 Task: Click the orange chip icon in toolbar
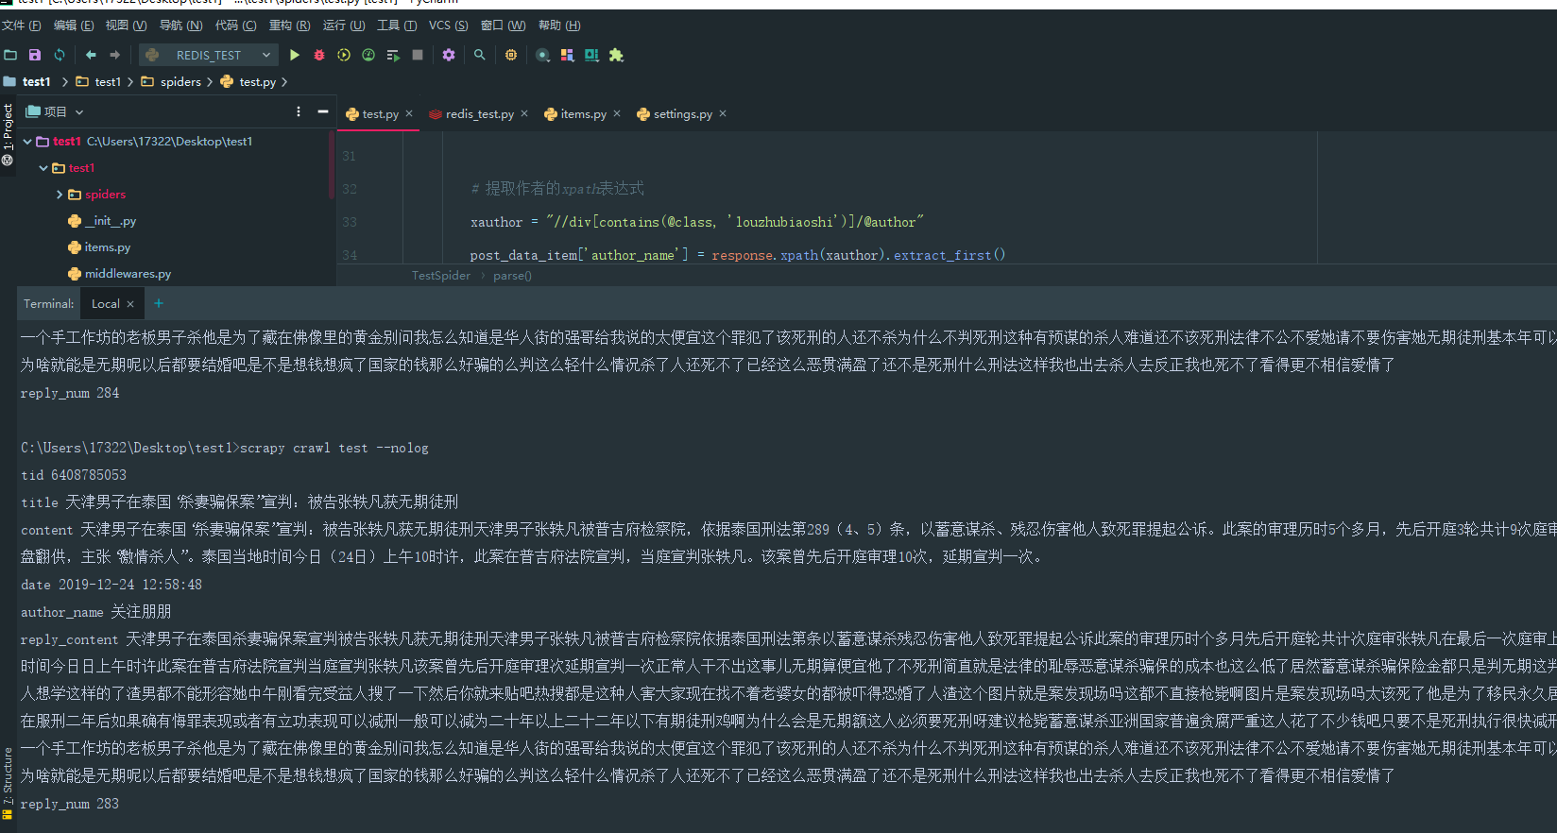(x=511, y=55)
